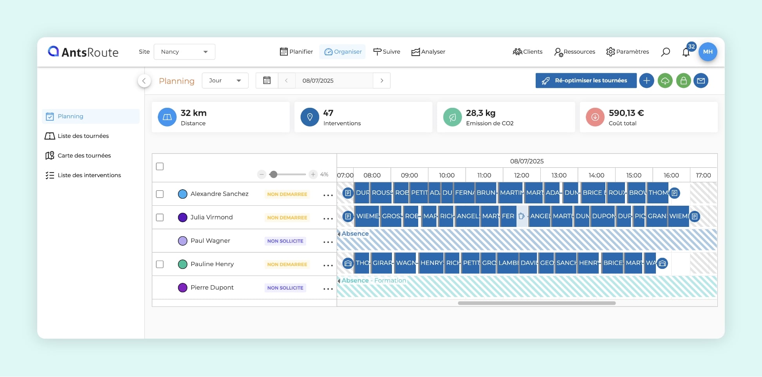The height and width of the screenshot is (377, 762).
Task: Open the Clients menu
Action: coord(527,52)
